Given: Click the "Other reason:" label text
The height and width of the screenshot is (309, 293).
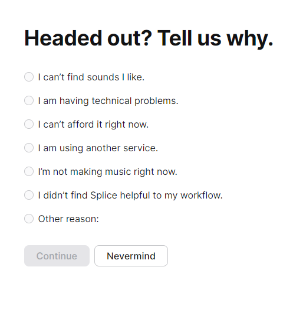Looking at the screenshot, I should [x=68, y=219].
